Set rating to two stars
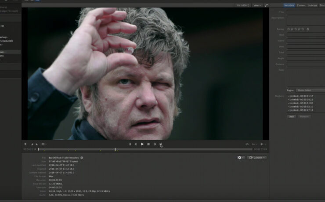 tap(292, 29)
